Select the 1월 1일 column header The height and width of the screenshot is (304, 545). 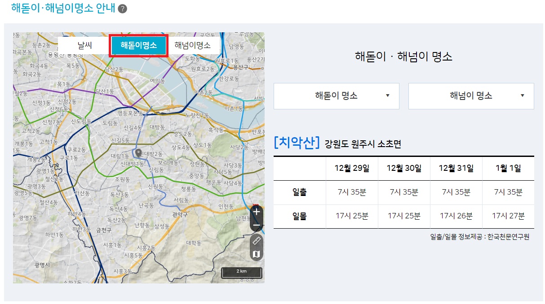[x=508, y=168]
